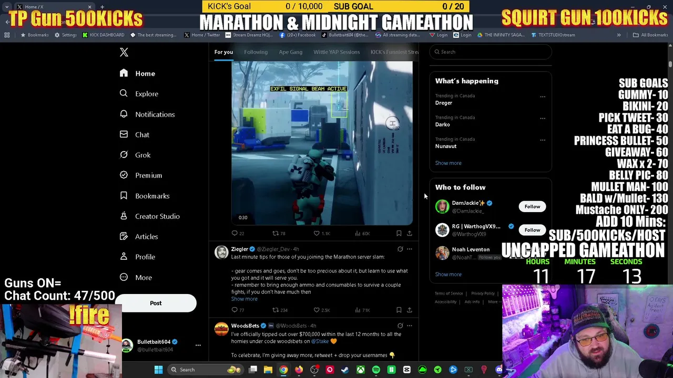The image size is (673, 378).
Task: Open Chat envelope in sidebar
Action: pos(124,134)
